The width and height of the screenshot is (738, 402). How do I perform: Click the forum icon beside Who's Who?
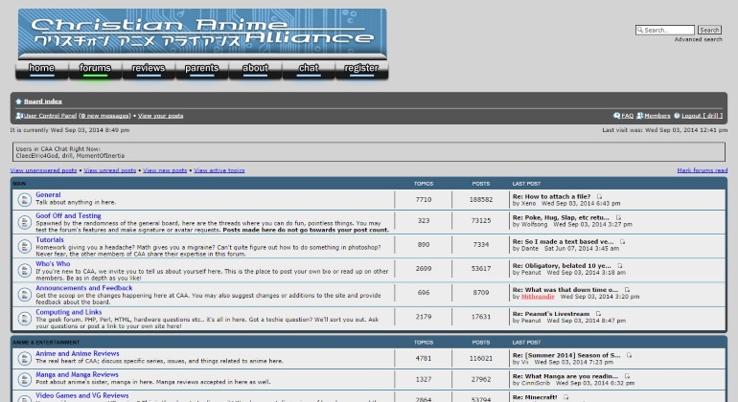[25, 270]
